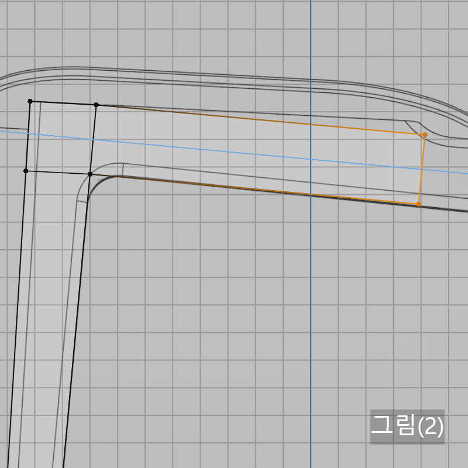Image resolution: width=468 pixels, height=468 pixels.
Task: Select the black top edge between the two upper black points
Action: [x=63, y=103]
